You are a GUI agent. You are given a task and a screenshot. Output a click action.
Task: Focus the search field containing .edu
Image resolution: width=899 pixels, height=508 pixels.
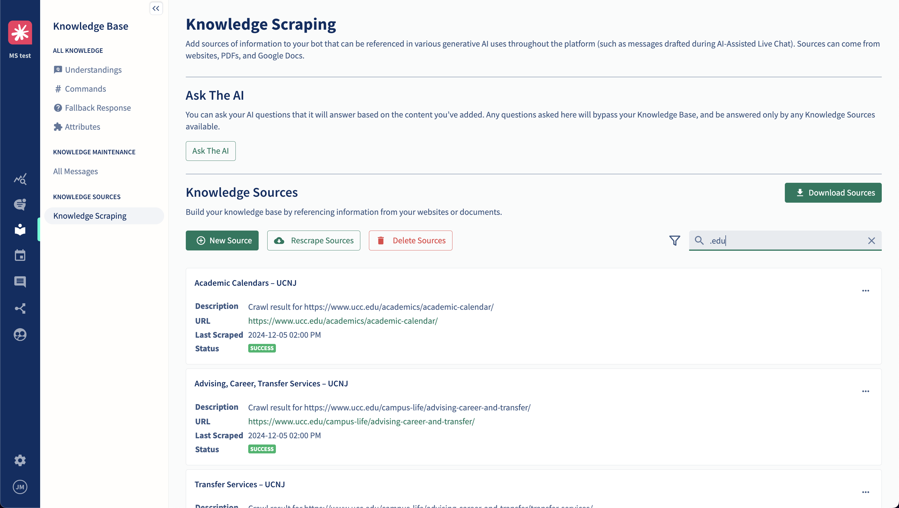(x=785, y=240)
